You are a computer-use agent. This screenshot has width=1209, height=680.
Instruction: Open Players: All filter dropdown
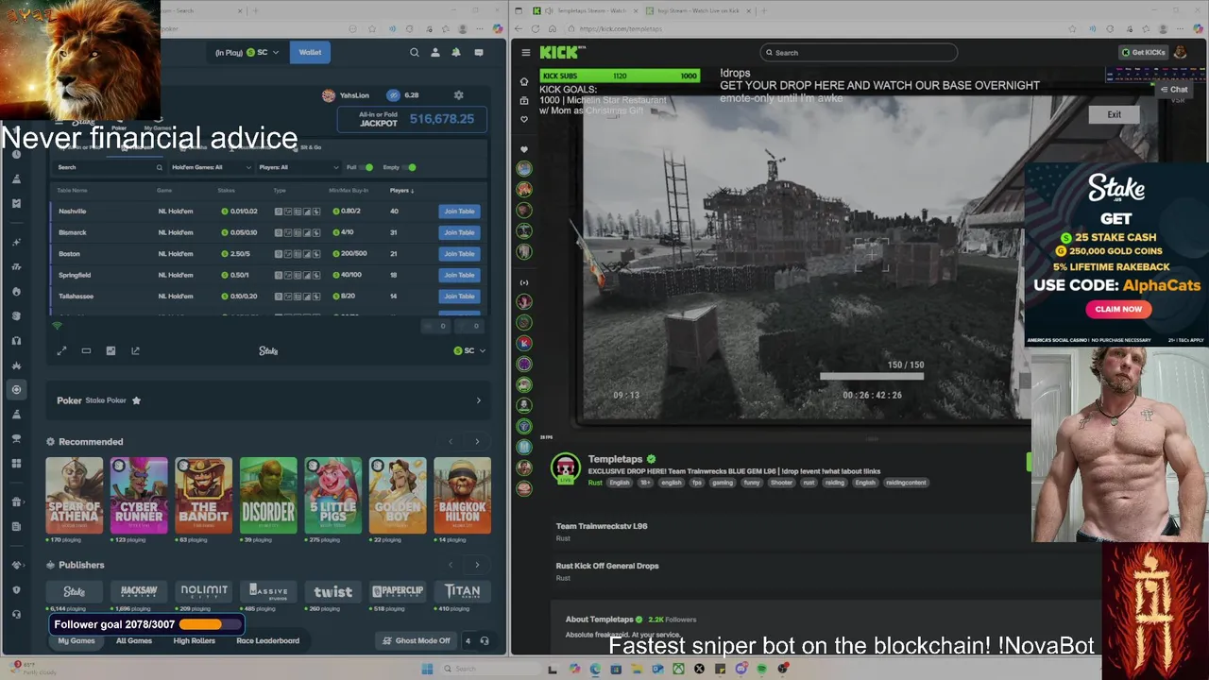click(298, 167)
